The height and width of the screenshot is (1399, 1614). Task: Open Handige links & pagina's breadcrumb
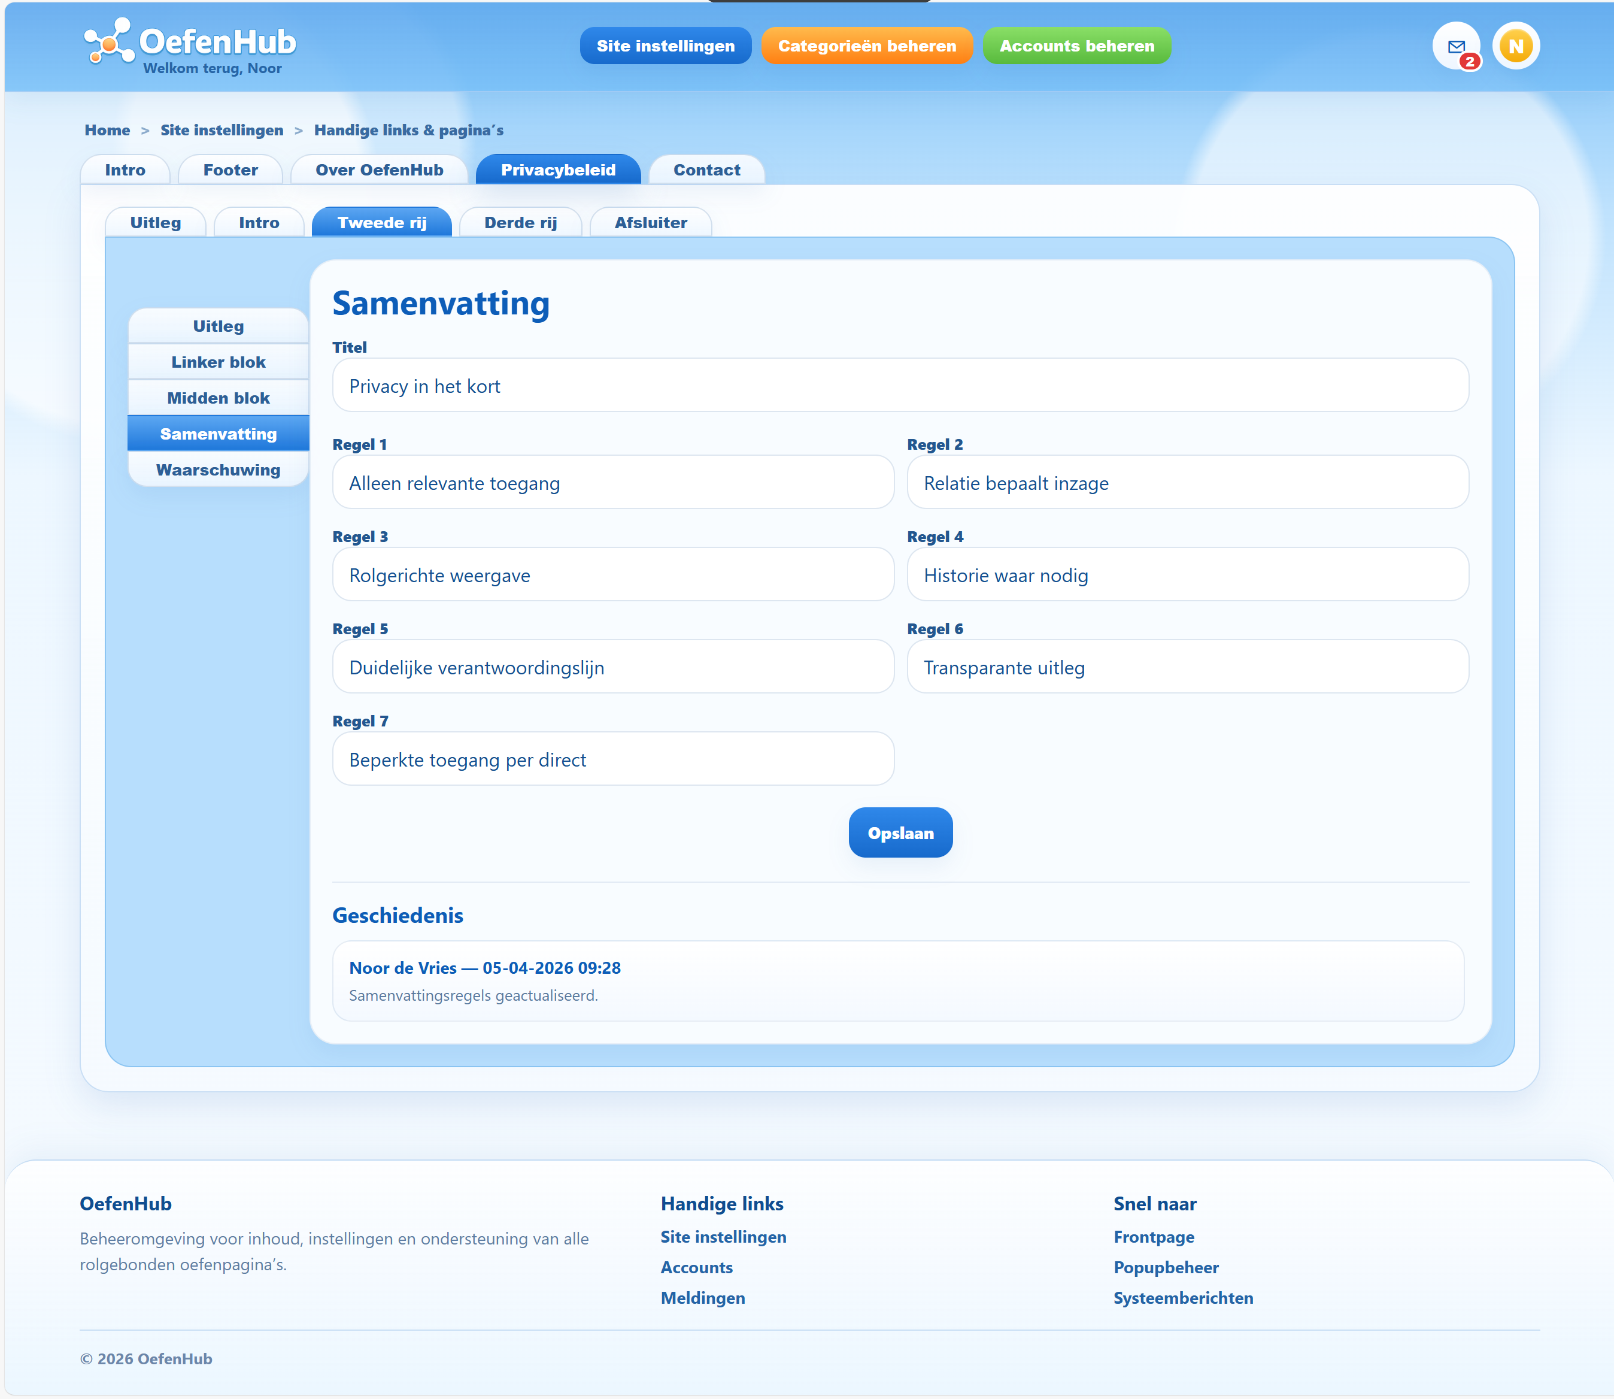tap(409, 131)
